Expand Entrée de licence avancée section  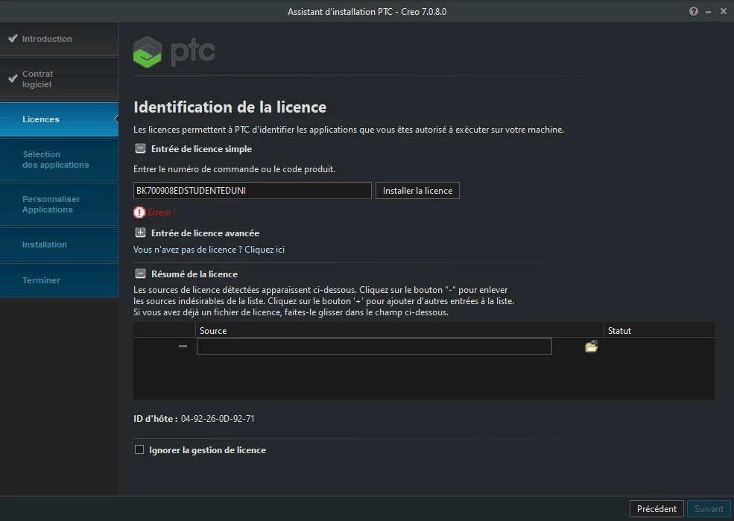point(140,233)
